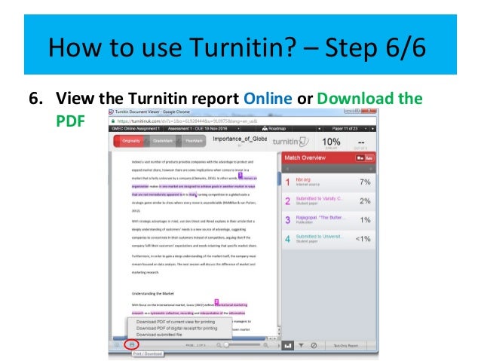
Task: Click the Match Overview panel header
Action: tap(329, 158)
